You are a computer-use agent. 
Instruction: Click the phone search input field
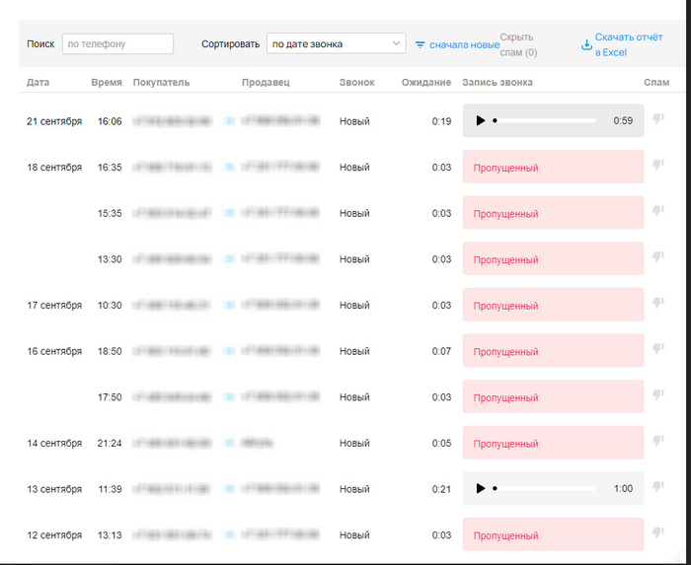(117, 44)
